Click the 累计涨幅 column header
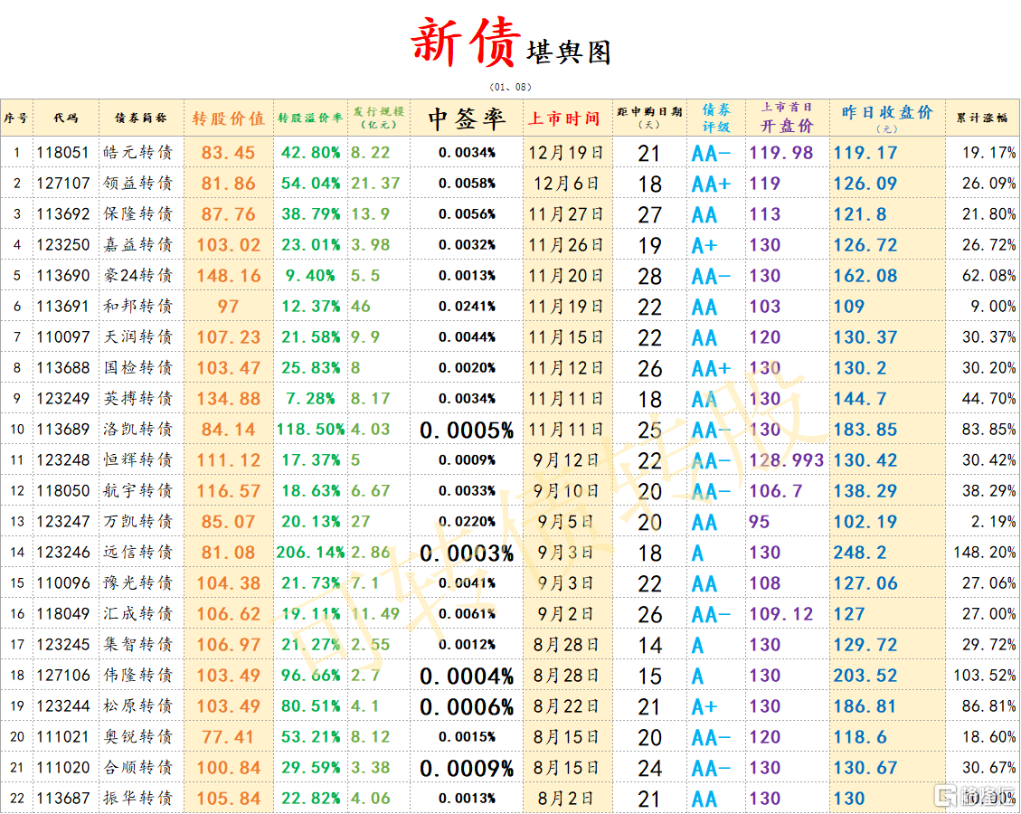1021x814 pixels. click(x=982, y=118)
